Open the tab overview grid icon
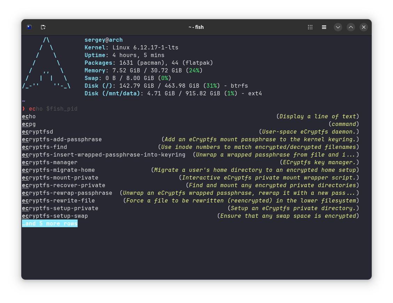The width and height of the screenshot is (393, 303). [x=310, y=27]
